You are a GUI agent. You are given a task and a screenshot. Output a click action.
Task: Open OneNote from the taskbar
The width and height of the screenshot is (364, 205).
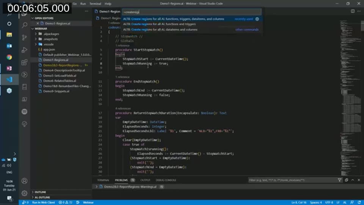click(x=9, y=68)
